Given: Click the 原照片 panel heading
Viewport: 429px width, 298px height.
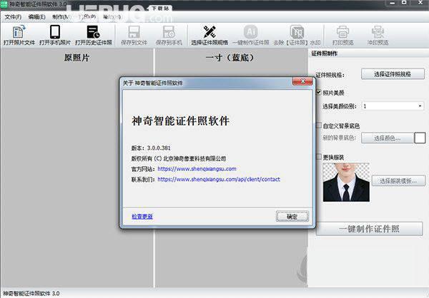Looking at the screenshot, I should tap(77, 58).
